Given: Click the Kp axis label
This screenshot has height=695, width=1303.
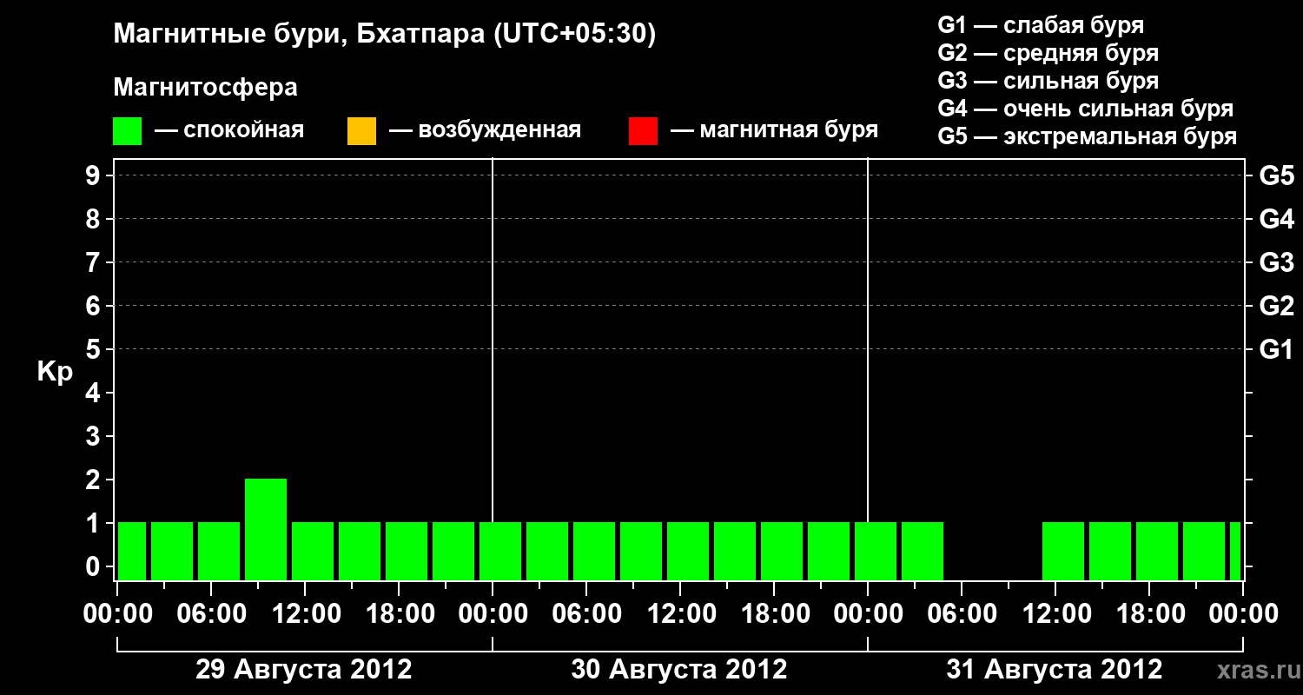Looking at the screenshot, I should coord(55,372).
